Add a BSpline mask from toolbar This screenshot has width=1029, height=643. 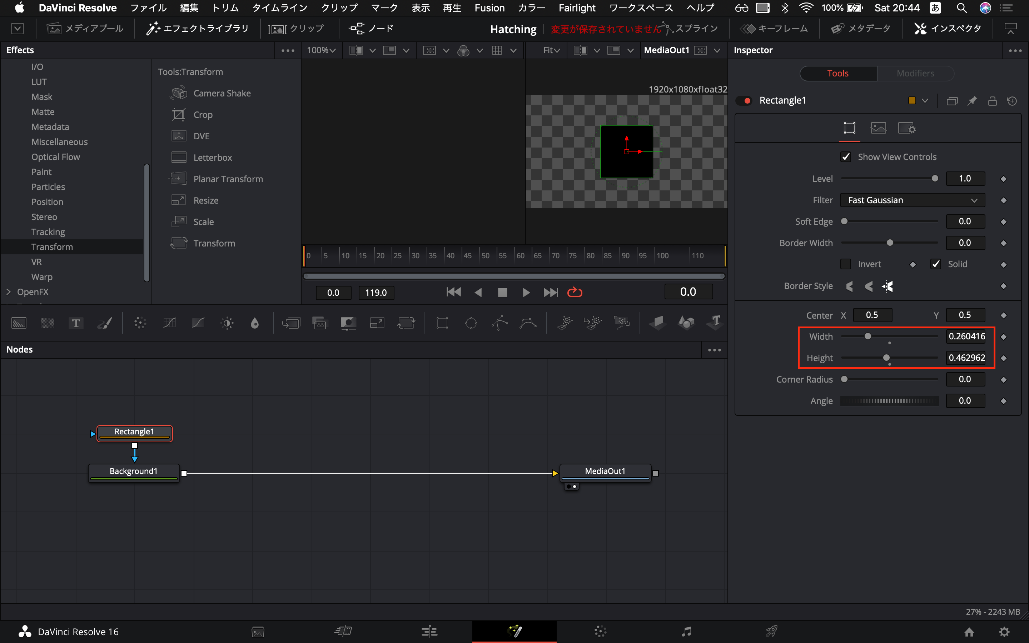(x=528, y=323)
